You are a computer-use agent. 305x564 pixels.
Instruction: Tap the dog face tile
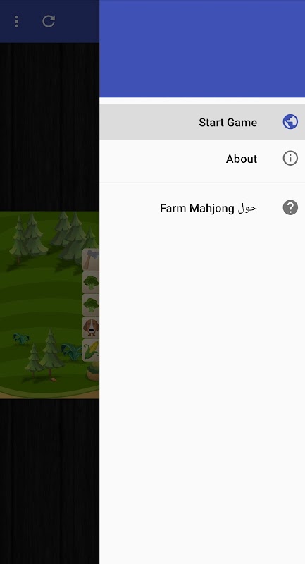click(x=92, y=328)
